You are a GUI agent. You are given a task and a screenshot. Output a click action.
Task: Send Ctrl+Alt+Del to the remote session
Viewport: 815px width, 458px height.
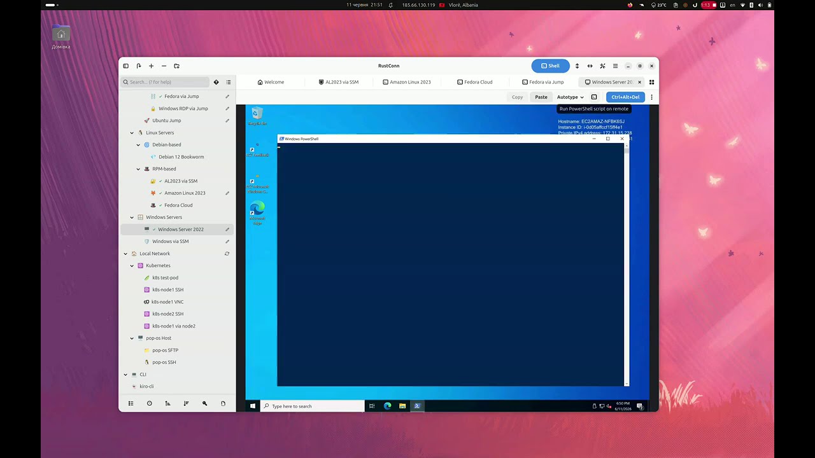(x=625, y=97)
